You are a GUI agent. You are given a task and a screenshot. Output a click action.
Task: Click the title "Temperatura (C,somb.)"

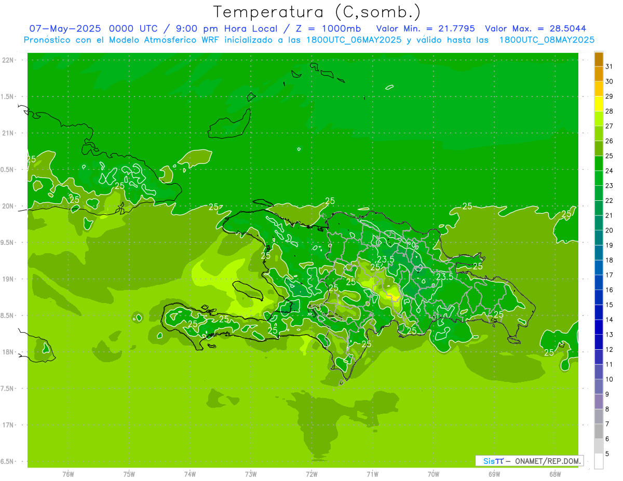click(x=317, y=12)
